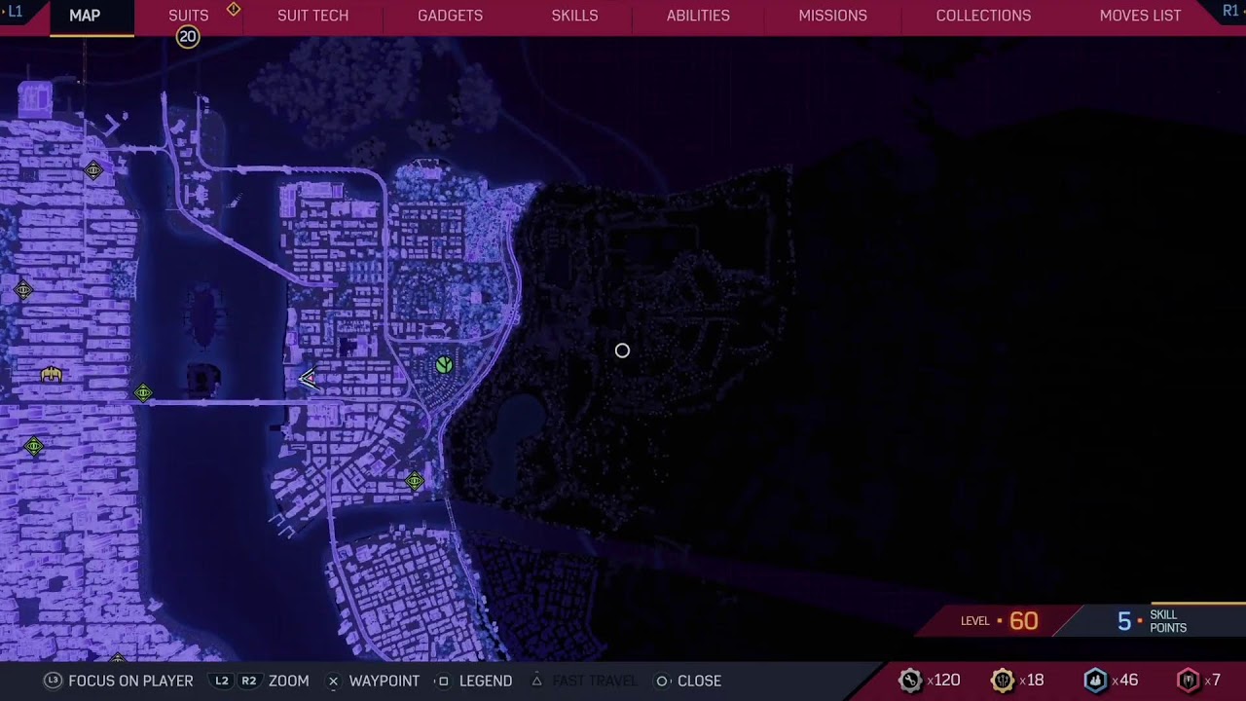Click CLOSE to exit the map

(699, 681)
